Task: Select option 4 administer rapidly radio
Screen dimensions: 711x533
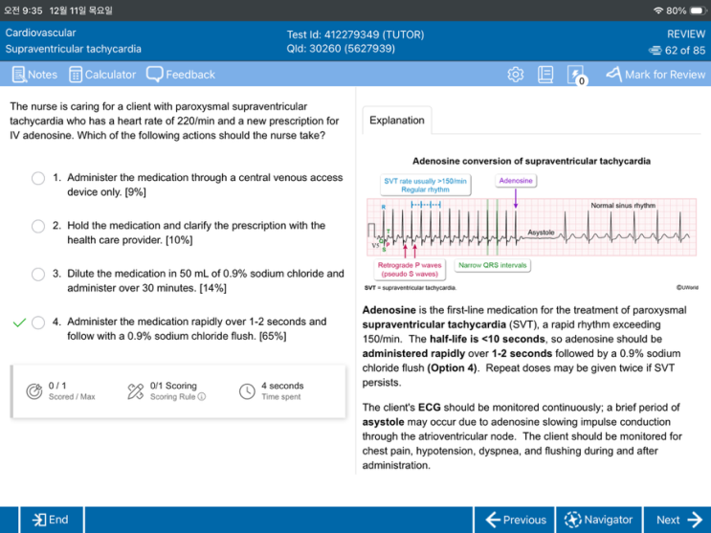Action: click(38, 322)
